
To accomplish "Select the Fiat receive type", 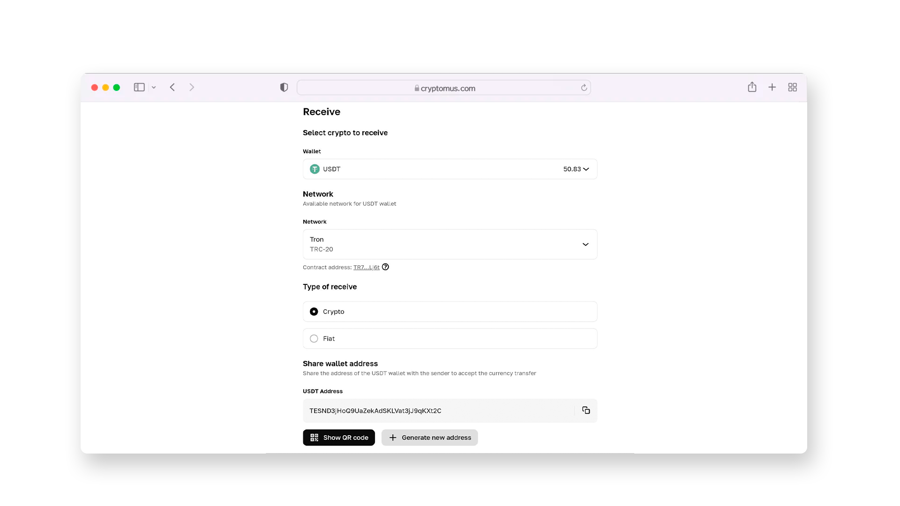I will [314, 339].
